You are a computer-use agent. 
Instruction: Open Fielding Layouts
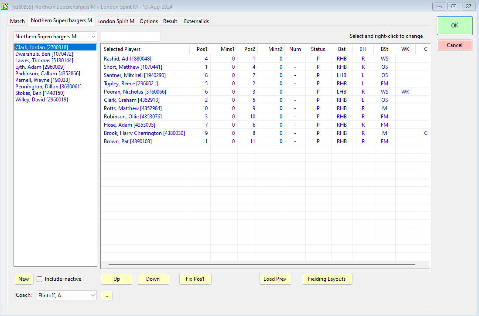(327, 279)
